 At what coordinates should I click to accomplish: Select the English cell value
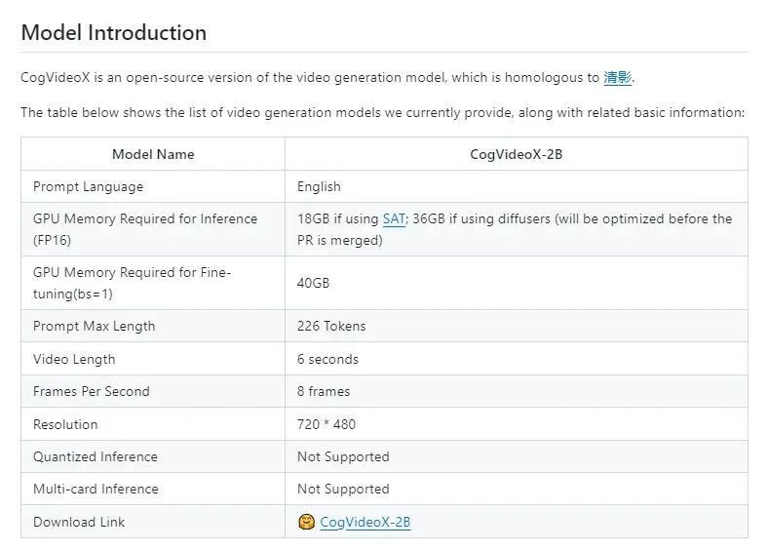[319, 187]
